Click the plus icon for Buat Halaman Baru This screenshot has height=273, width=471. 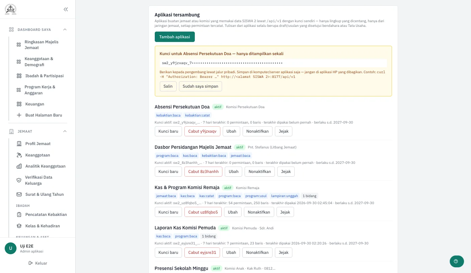point(19,115)
